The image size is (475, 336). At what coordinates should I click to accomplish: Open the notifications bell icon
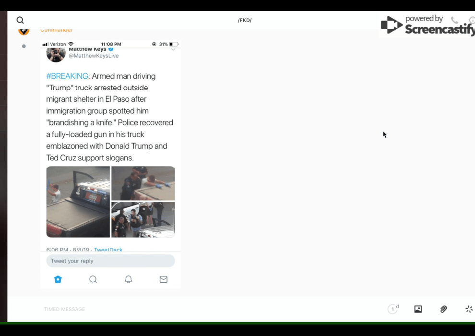(x=128, y=279)
